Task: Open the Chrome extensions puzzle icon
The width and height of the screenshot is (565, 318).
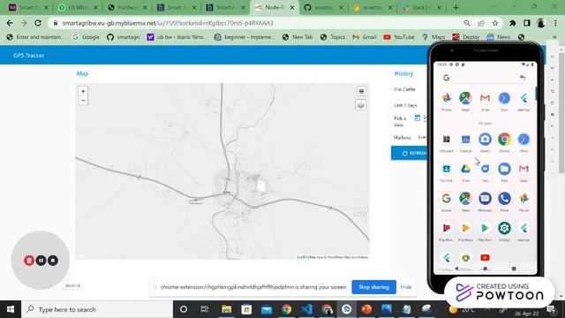Action: (x=512, y=23)
